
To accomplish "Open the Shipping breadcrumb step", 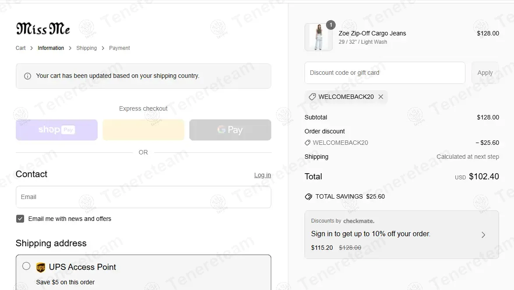I will pyautogui.click(x=86, y=48).
